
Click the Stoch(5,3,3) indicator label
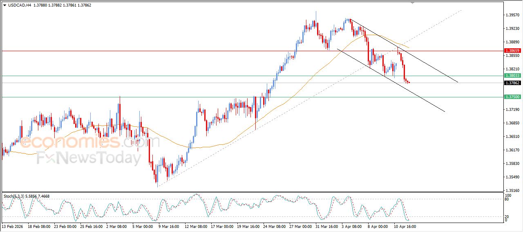[x=14, y=196]
